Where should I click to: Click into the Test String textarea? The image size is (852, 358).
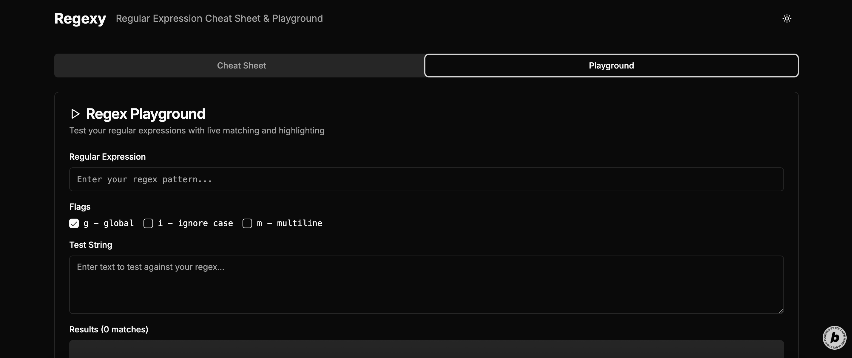[426, 284]
